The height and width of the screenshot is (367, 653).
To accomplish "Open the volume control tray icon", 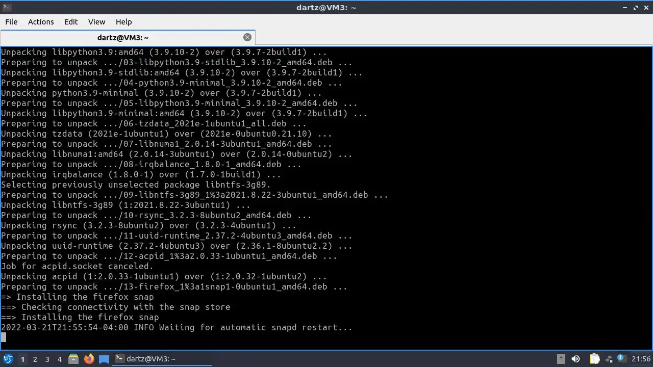I will 575,359.
